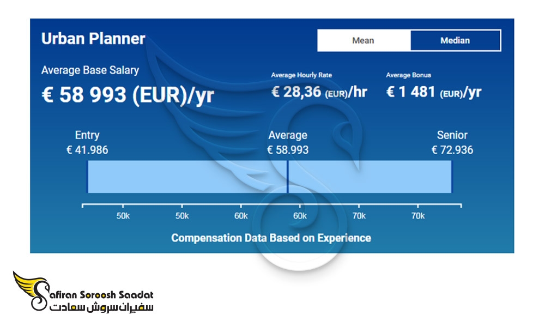
Task: Click the Entry € 41.986 label
Action: tap(87, 142)
